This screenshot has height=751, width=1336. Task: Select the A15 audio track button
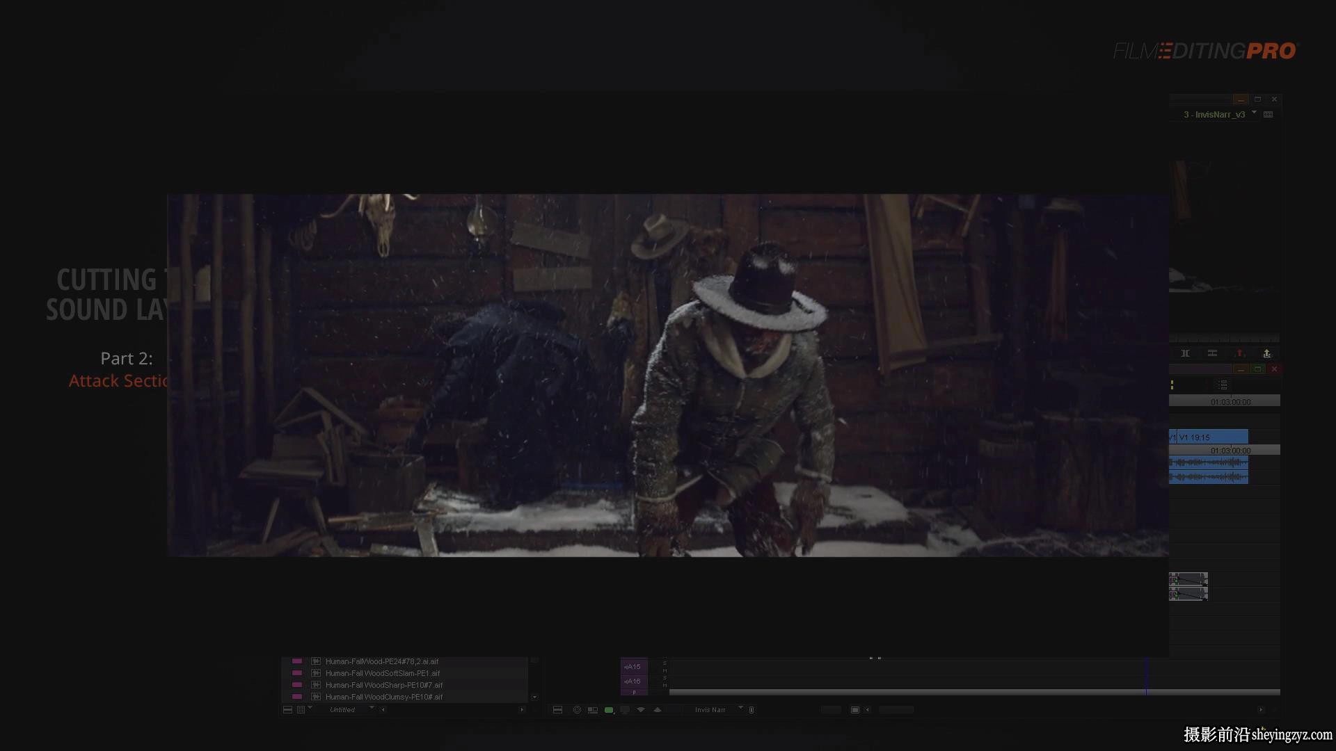coord(634,667)
